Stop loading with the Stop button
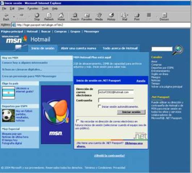Viewport: 192px width, 173px height. click(37, 17)
